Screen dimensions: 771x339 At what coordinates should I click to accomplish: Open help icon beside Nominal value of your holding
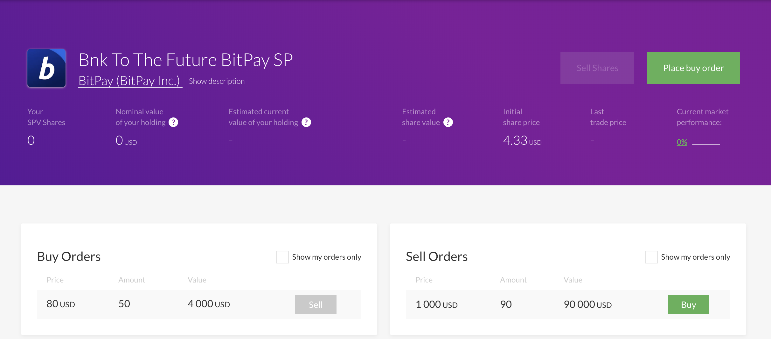[x=173, y=122]
